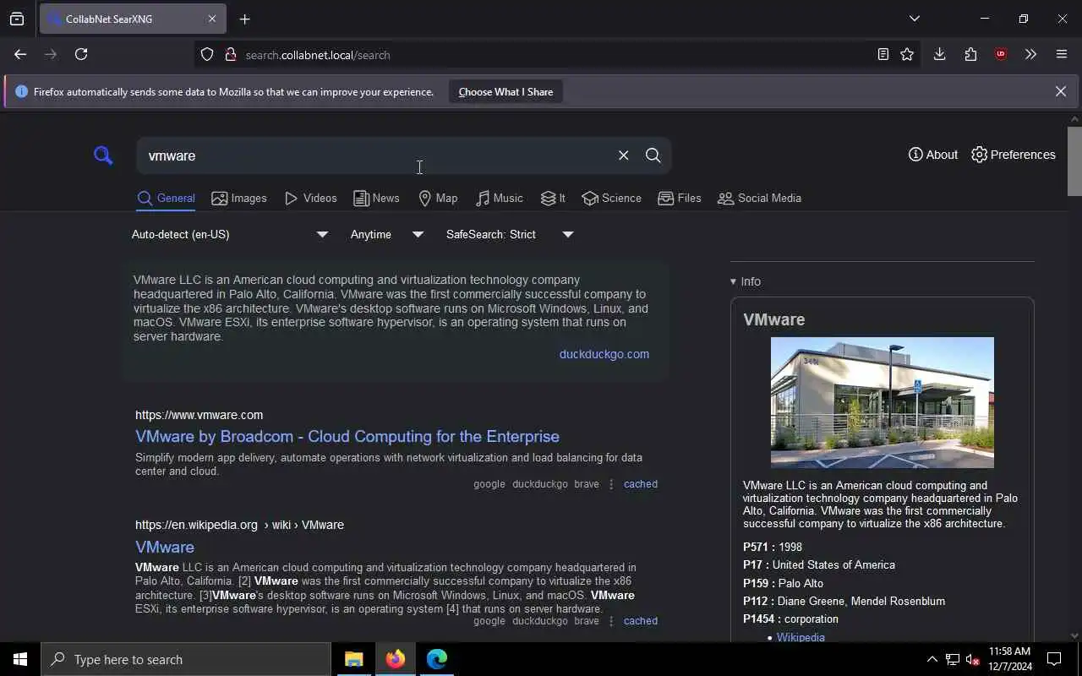Open Microsoft Edge from taskbar

[x=437, y=659]
